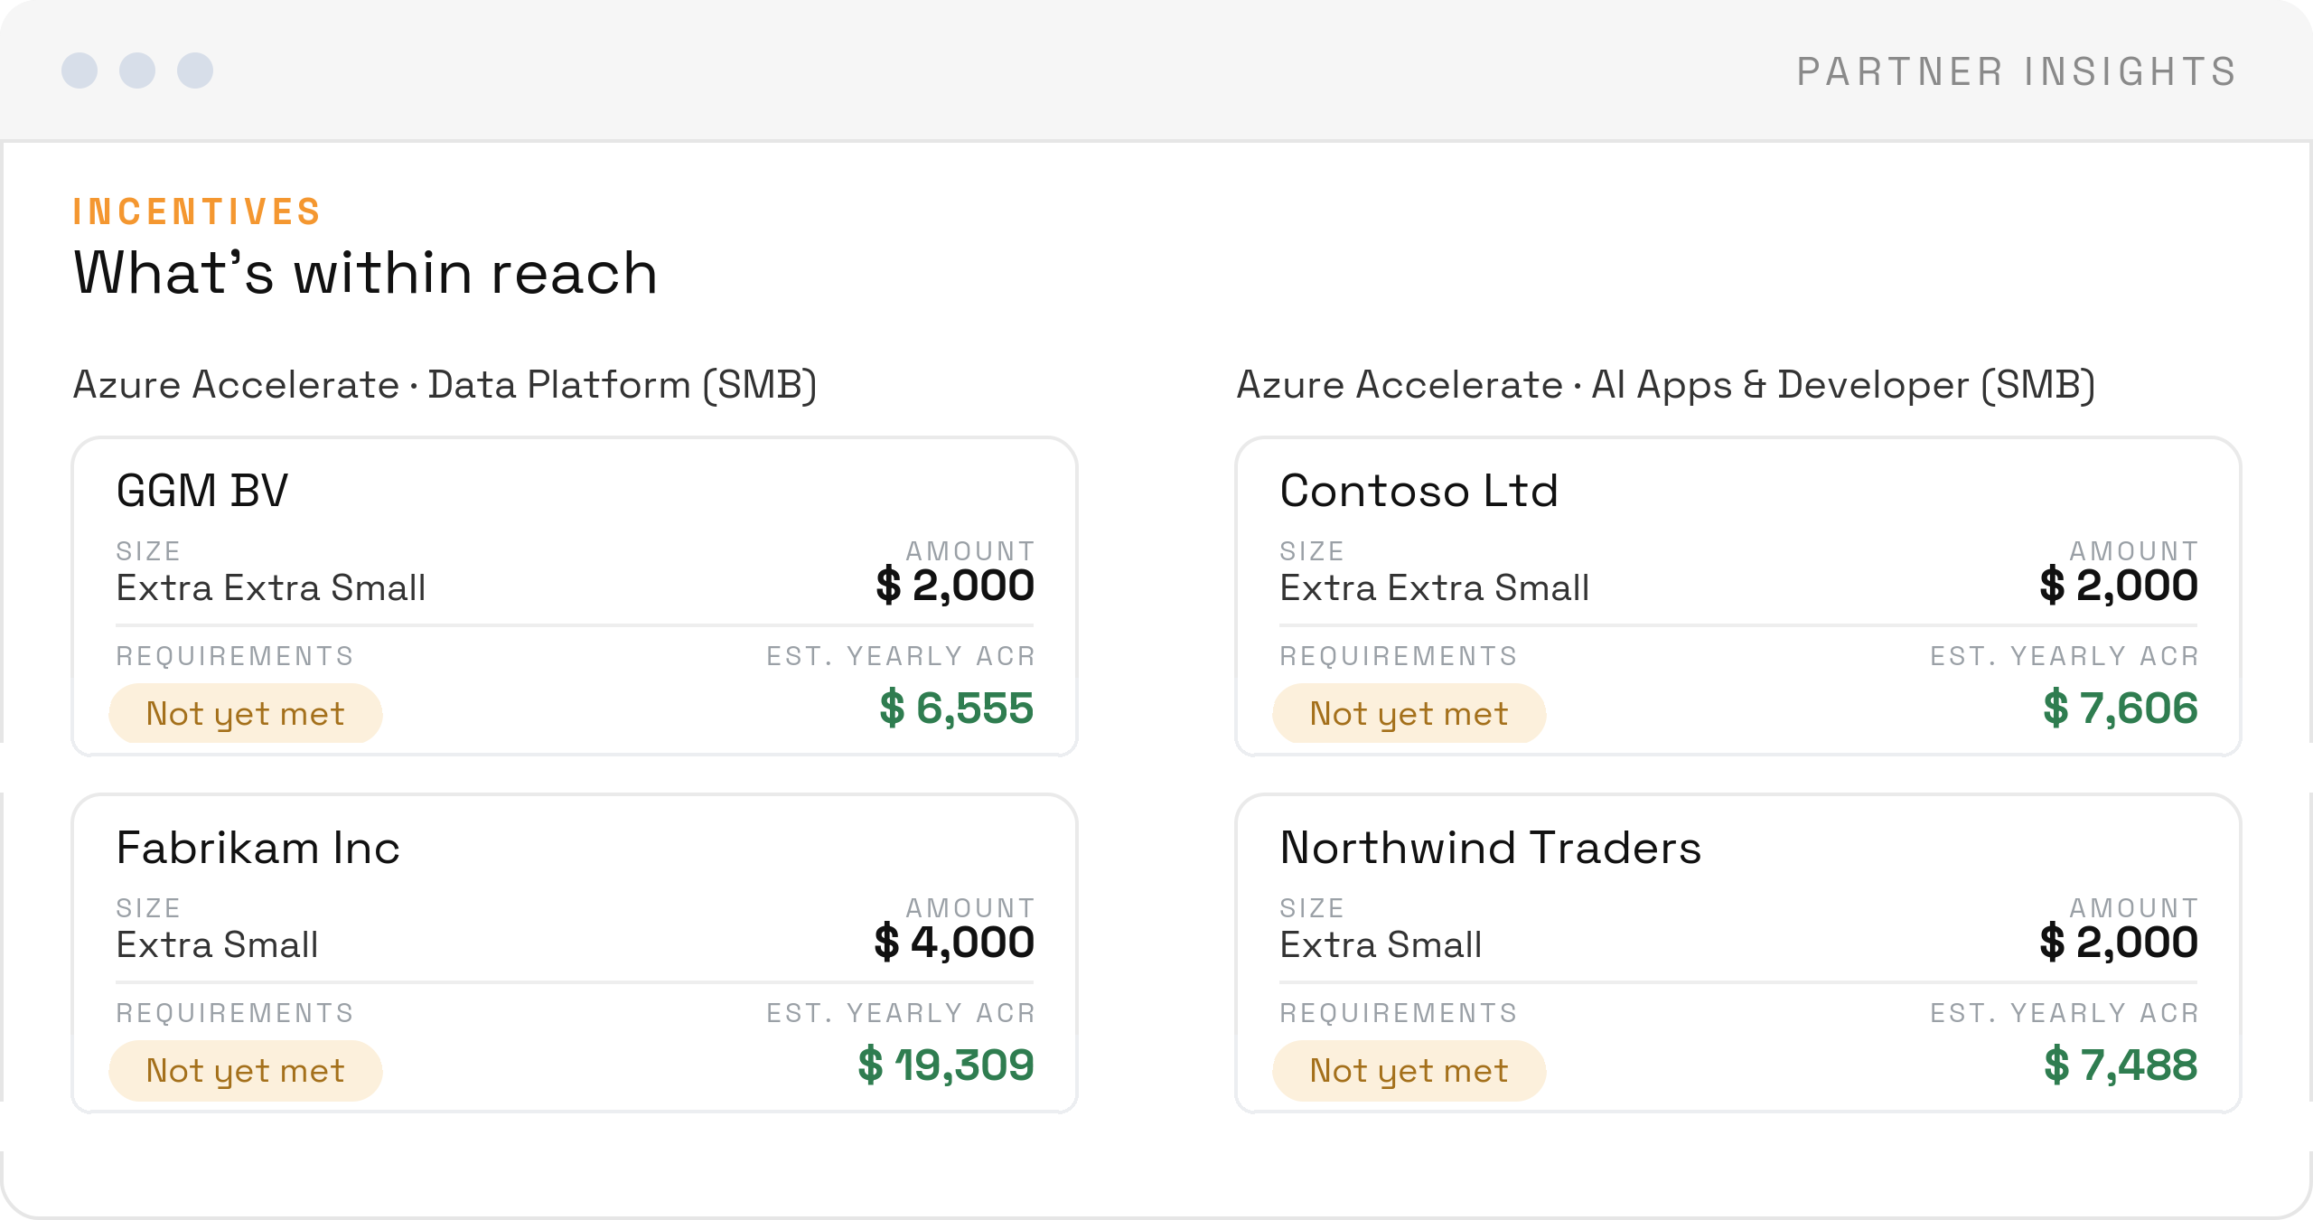This screenshot has height=1220, width=2313.
Task: Select GGM BV's $ 2,000 amount
Action: tap(955, 586)
